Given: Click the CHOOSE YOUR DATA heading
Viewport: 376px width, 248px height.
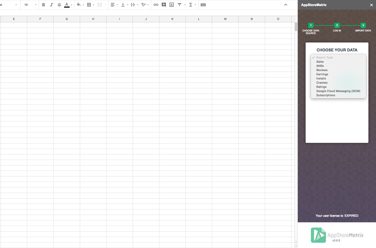Looking at the screenshot, I should click(x=337, y=50).
